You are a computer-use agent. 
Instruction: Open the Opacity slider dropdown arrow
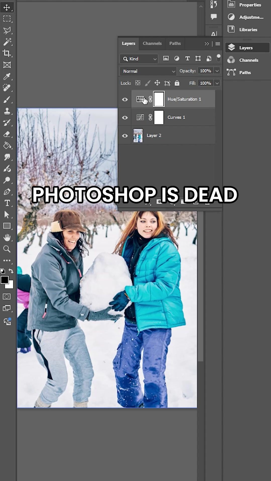217,71
